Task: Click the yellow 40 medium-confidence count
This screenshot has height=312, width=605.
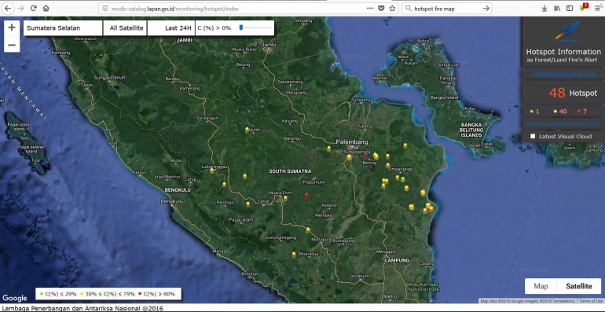Action: 560,112
